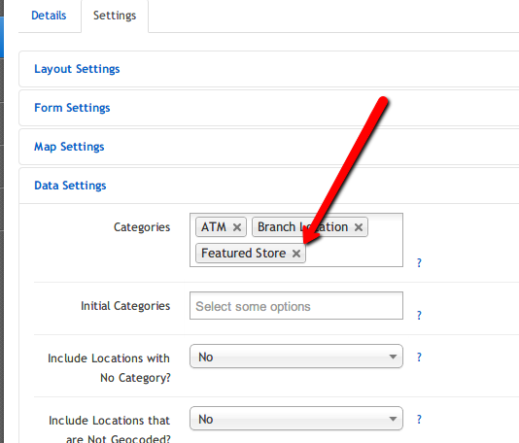Click the ATM category chip label
The height and width of the screenshot is (443, 519).
click(x=214, y=227)
